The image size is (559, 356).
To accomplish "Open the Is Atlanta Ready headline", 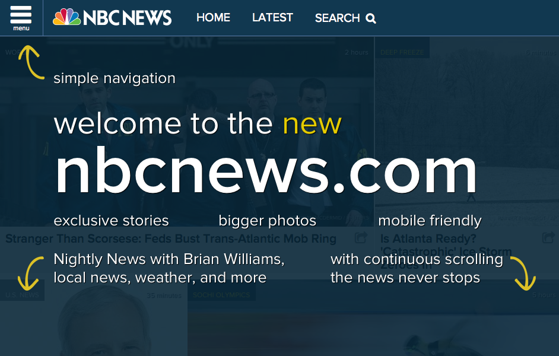I will [x=446, y=252].
